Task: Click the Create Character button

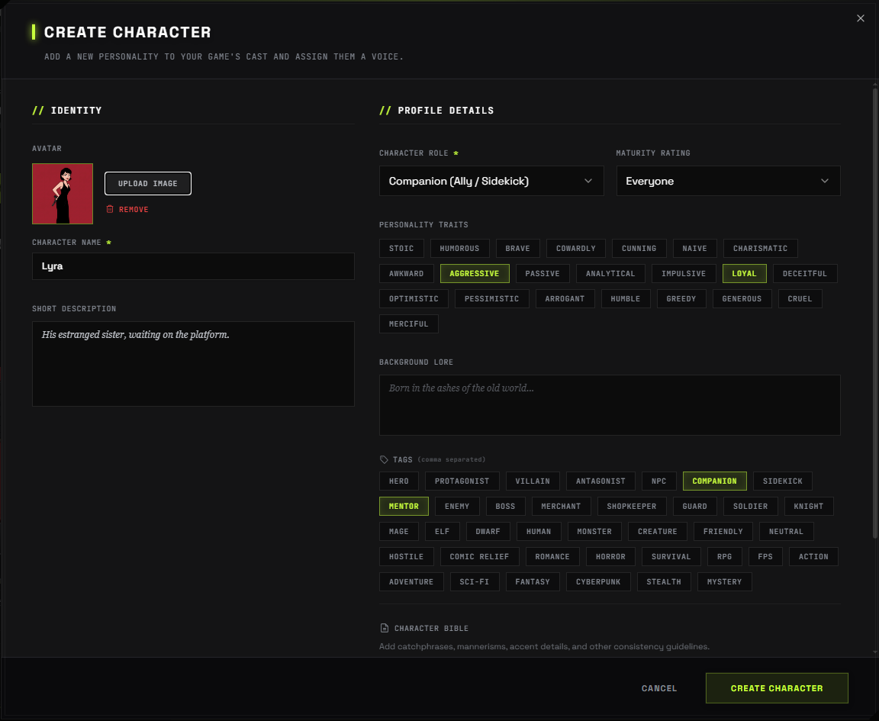Action: pyautogui.click(x=777, y=688)
